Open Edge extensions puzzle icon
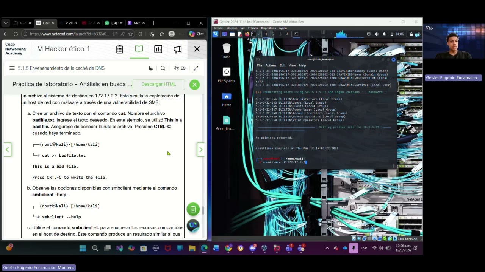The width and height of the screenshot is (485, 272). coord(141,34)
